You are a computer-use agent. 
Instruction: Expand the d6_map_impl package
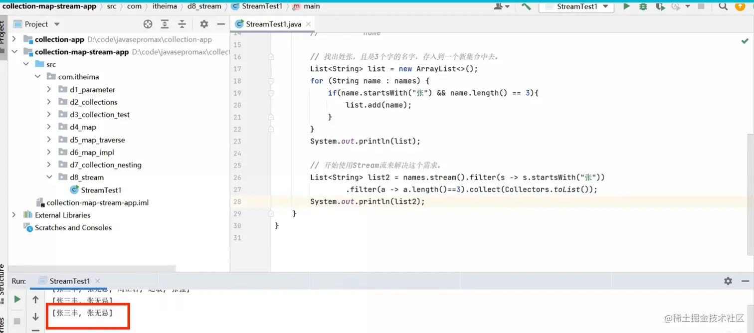coord(49,152)
